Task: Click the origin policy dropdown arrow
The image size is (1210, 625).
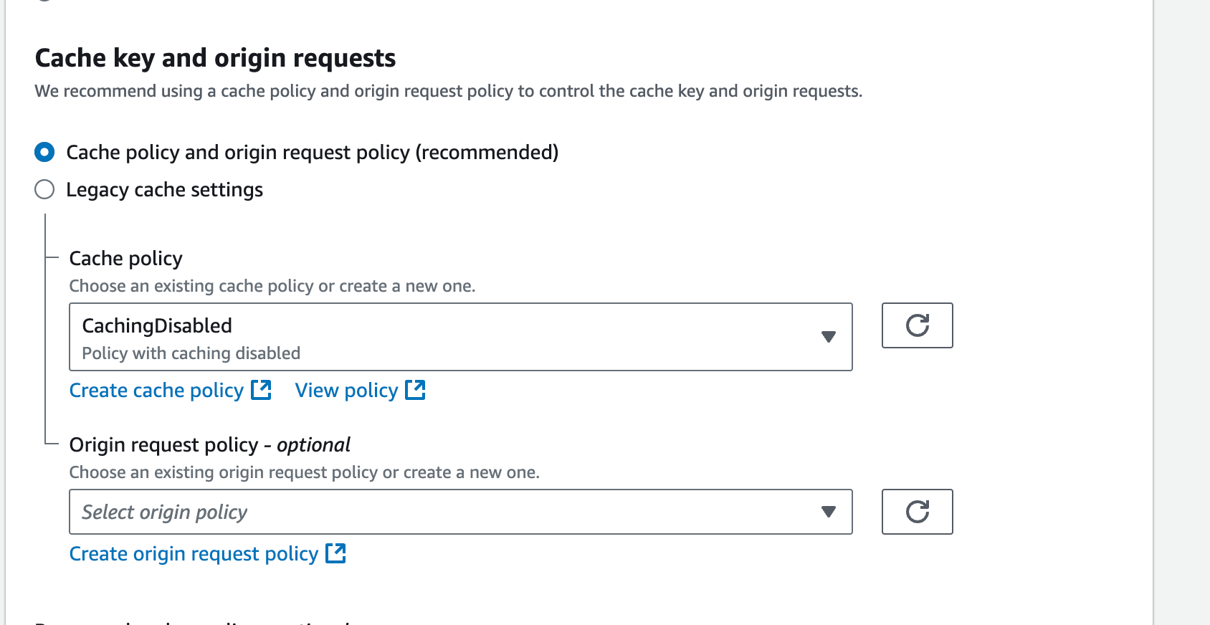Action: click(x=829, y=512)
